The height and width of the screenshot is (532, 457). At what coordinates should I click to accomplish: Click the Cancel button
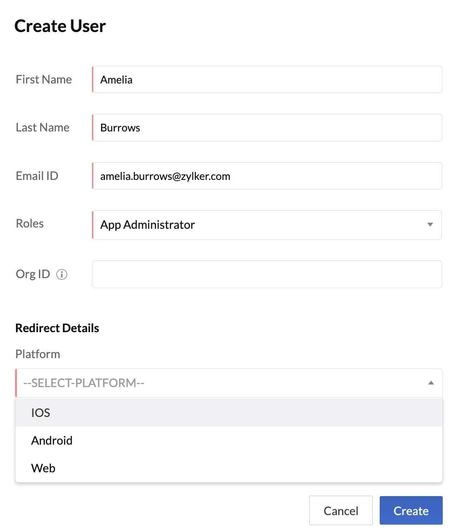click(x=341, y=510)
